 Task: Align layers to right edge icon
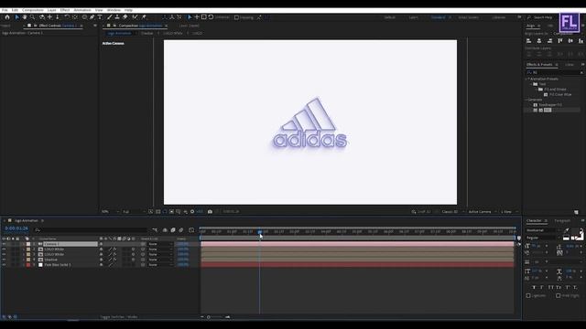[x=549, y=40]
